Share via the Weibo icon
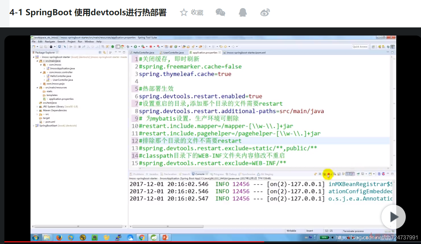The image size is (421, 244). [x=265, y=13]
